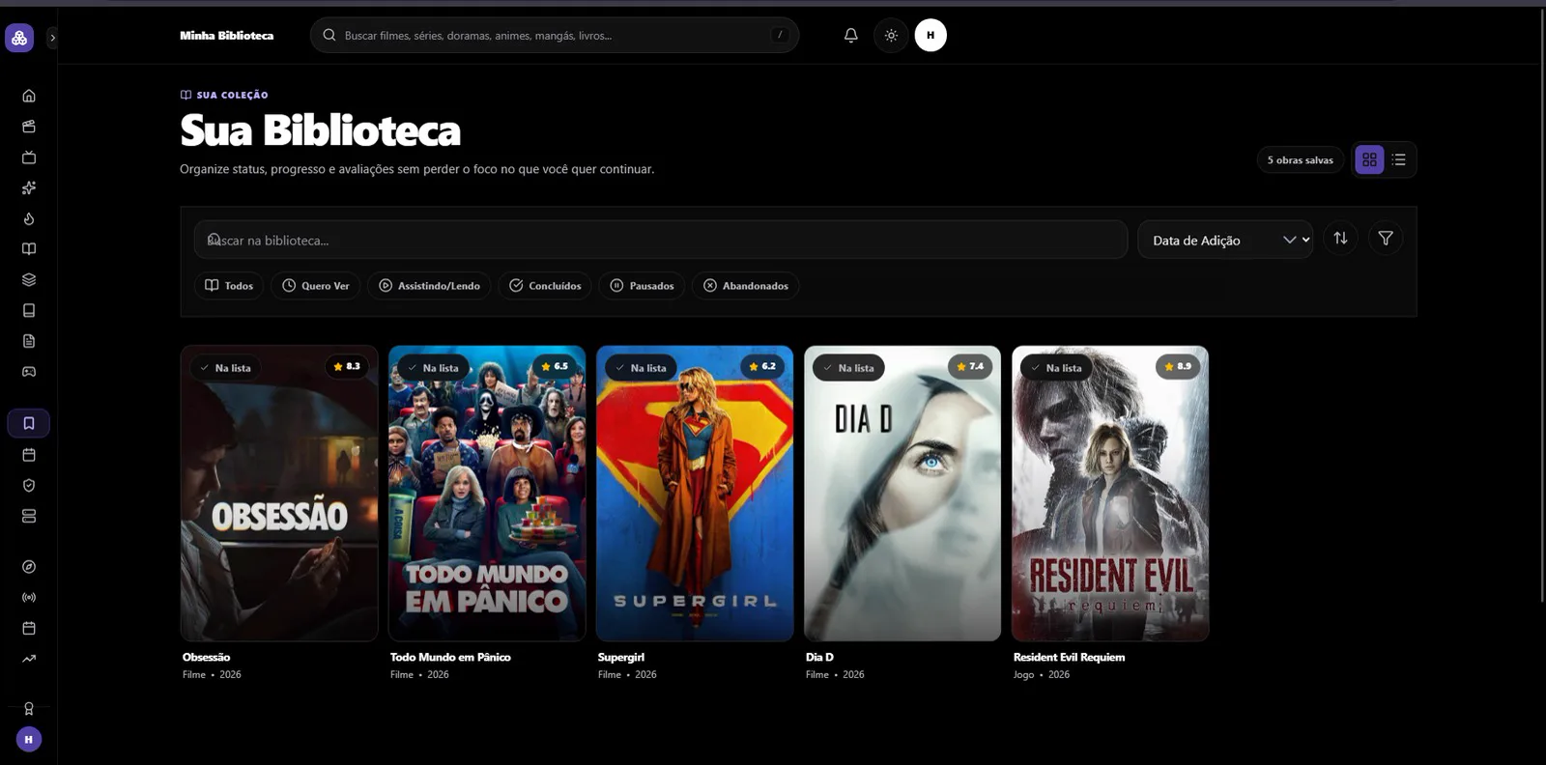Go to the Home sidebar icon
The width and height of the screenshot is (1546, 765).
(29, 96)
